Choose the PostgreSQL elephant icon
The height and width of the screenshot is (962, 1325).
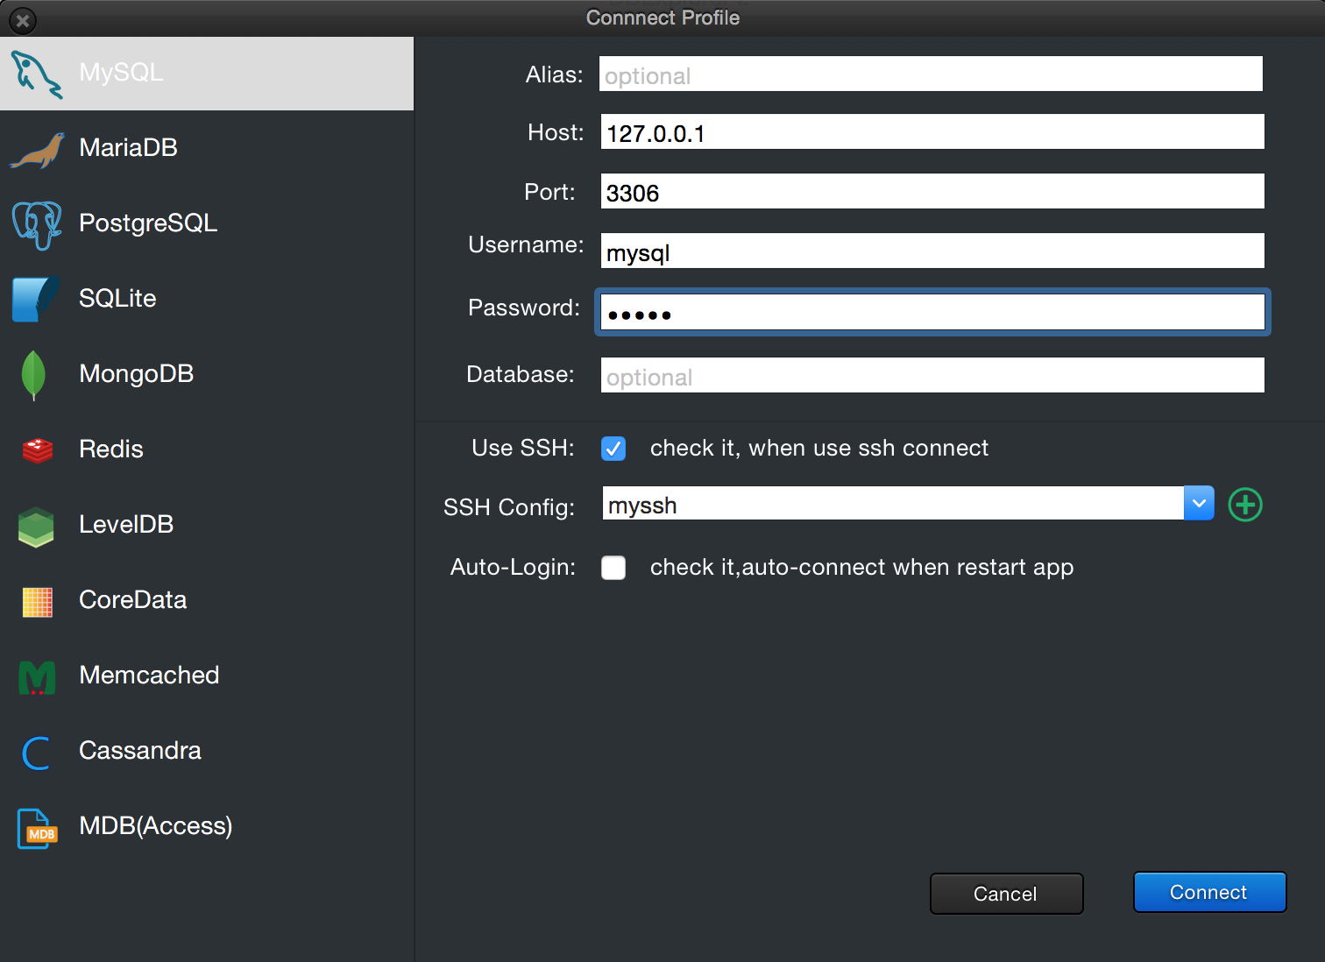37,224
